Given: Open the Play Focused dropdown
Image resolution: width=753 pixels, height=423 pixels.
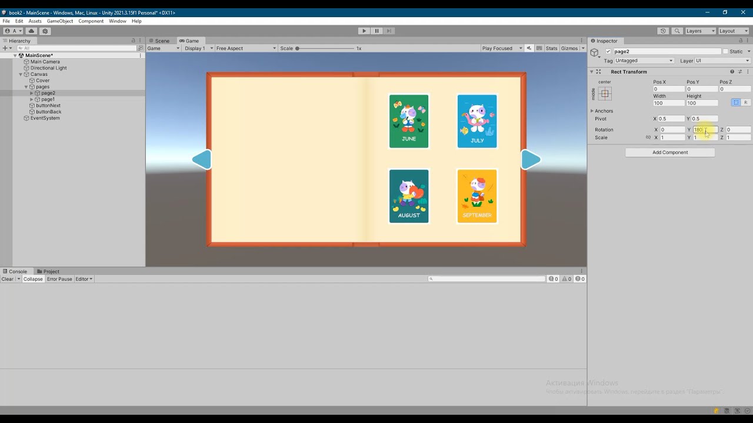Looking at the screenshot, I should point(501,48).
